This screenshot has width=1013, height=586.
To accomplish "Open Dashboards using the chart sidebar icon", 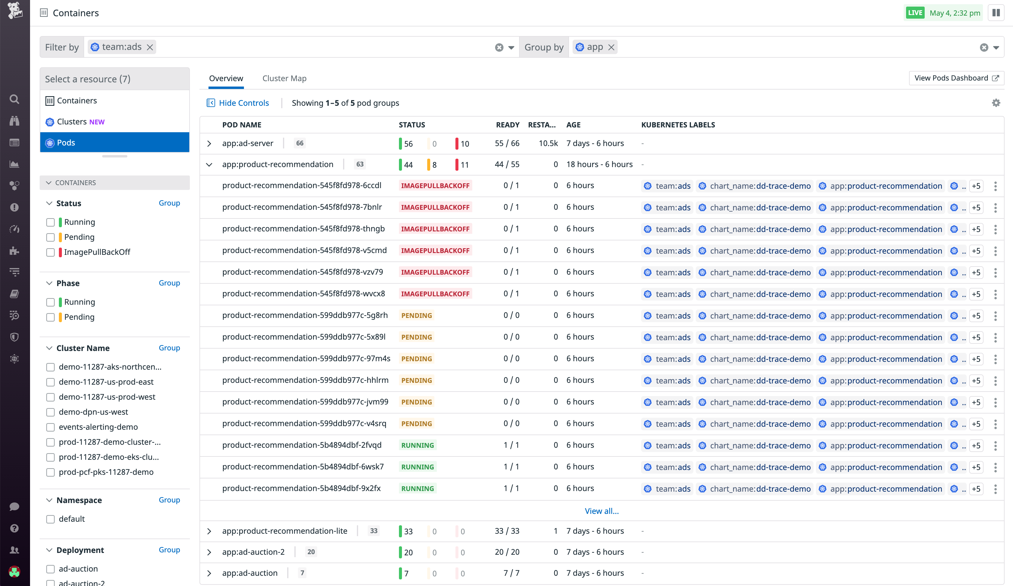I will [14, 164].
